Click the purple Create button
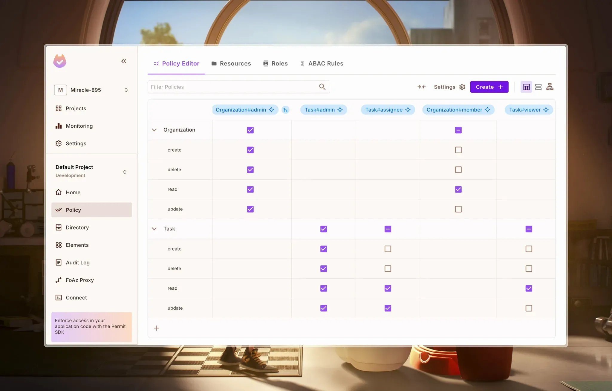 [489, 87]
